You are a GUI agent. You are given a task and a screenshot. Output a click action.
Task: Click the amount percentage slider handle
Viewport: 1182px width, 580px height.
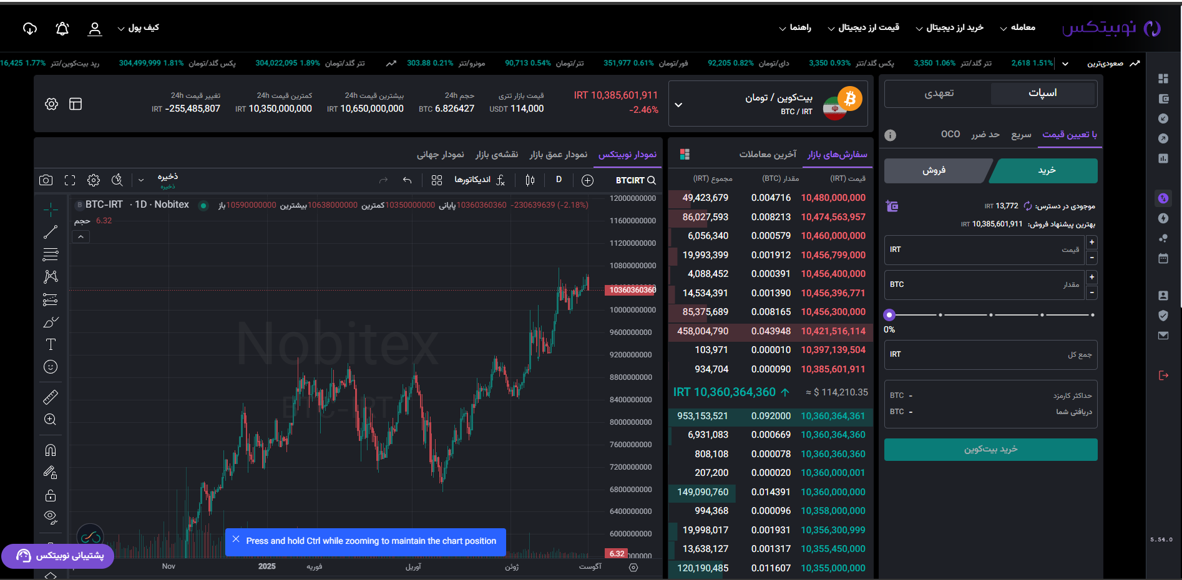890,315
